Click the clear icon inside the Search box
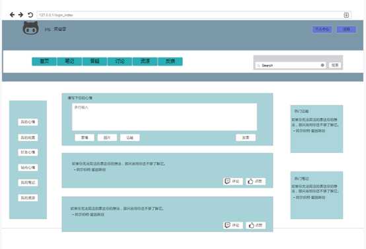 tap(322, 66)
